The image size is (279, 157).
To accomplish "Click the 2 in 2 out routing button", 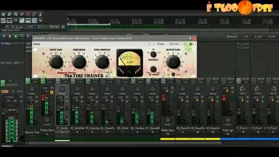I will click(174, 44).
